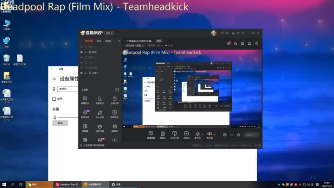Screen dimensions: 334x188
Task: Click the live preview canvas thumbnail
Action: coord(192,89)
